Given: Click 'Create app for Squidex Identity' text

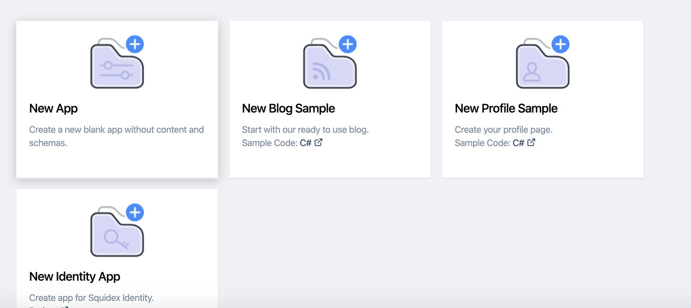Looking at the screenshot, I should point(91,297).
